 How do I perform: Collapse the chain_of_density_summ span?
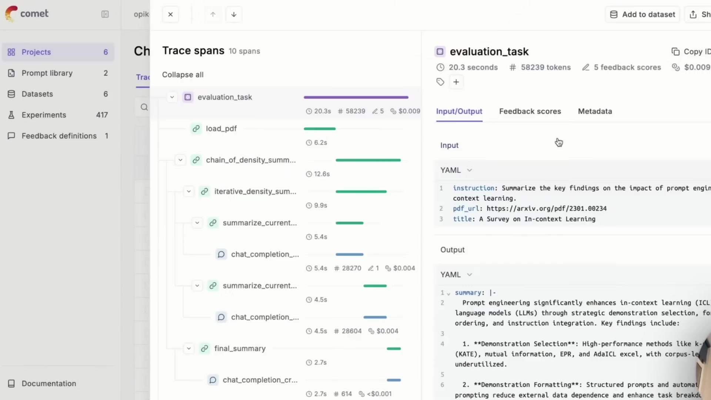coord(180,160)
